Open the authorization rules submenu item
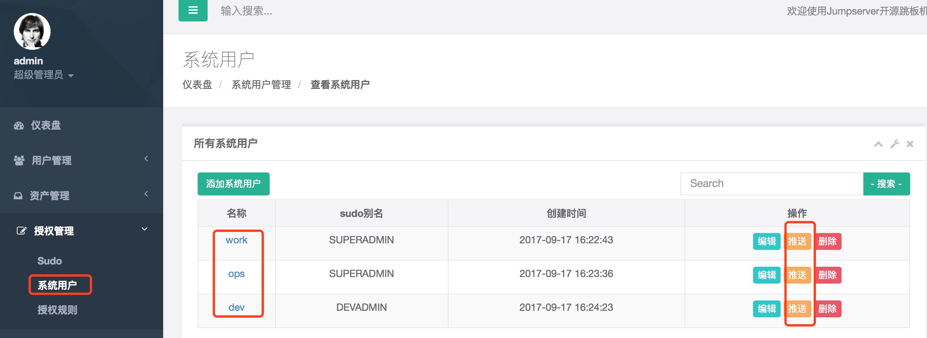The height and width of the screenshot is (338, 927). 57,310
